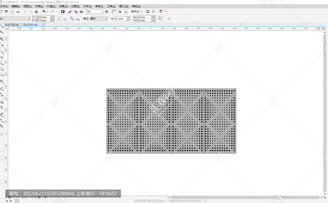This screenshot has width=328, height=203.
Task: Open the 贴齐 (Snap To) dropdown
Action: click(x=137, y=12)
